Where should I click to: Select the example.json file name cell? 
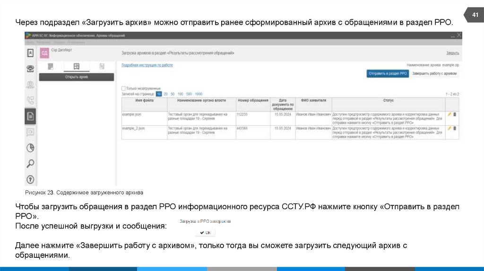[x=145, y=119]
